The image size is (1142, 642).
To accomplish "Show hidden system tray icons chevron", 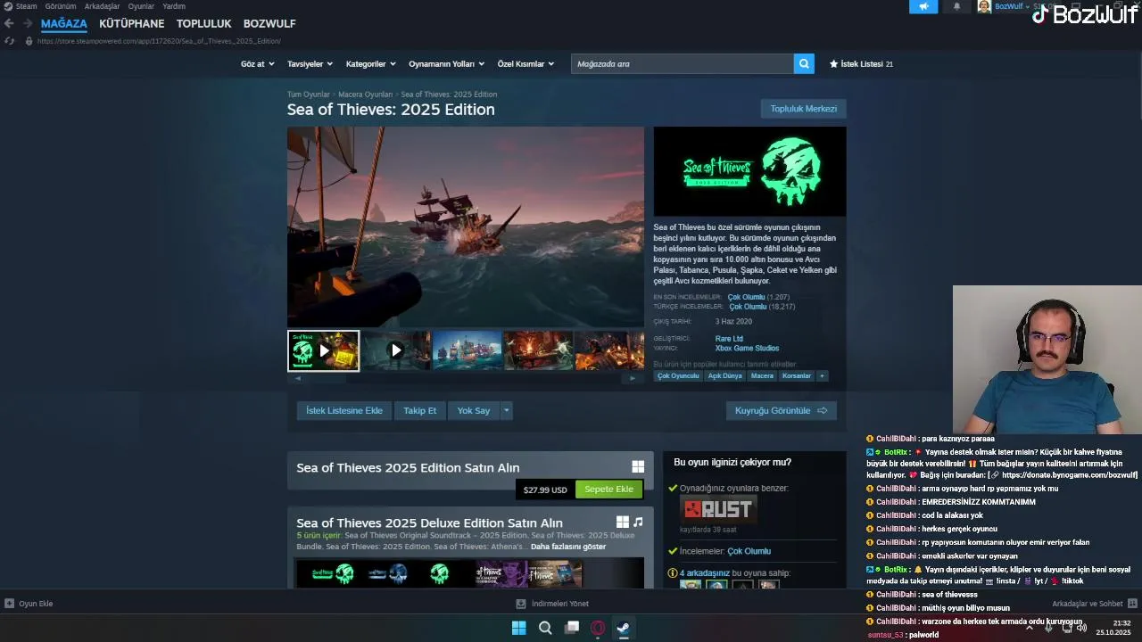I will [1029, 628].
